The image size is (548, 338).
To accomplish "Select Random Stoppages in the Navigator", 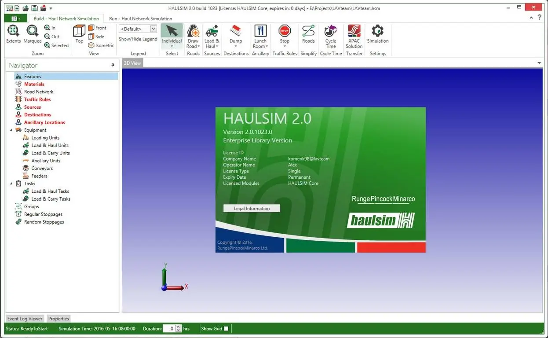I will [44, 222].
